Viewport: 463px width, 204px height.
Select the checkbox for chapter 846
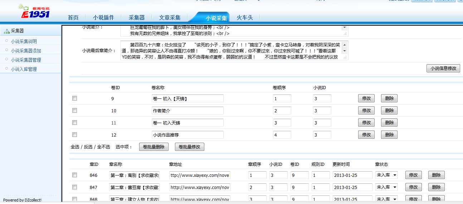(x=74, y=175)
